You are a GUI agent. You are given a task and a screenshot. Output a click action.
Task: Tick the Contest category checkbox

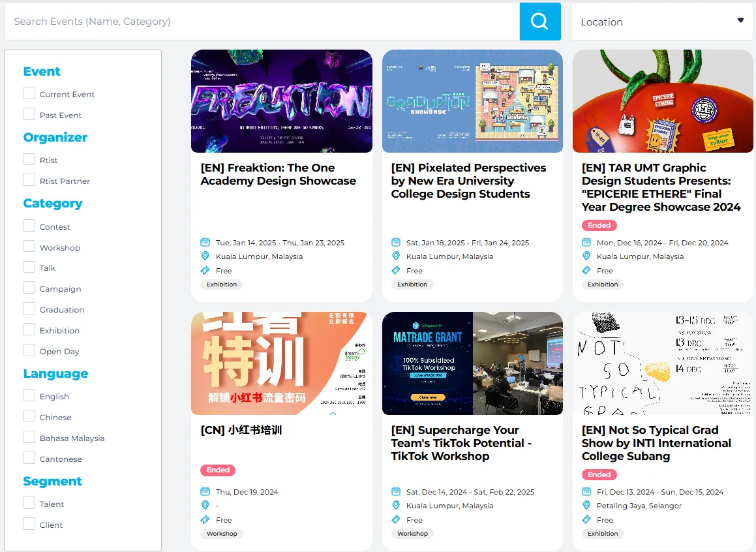tap(29, 226)
